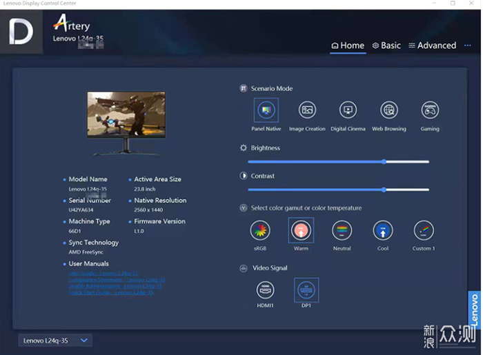This screenshot has height=355, width=483.
Task: Switch to the Advanced tab
Action: click(432, 45)
